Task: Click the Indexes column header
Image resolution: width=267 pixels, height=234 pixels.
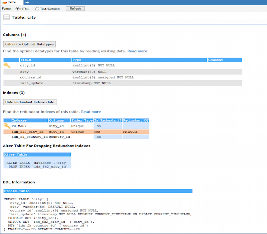Action: [29, 120]
